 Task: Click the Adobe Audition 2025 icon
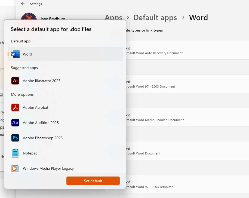tap(15, 123)
